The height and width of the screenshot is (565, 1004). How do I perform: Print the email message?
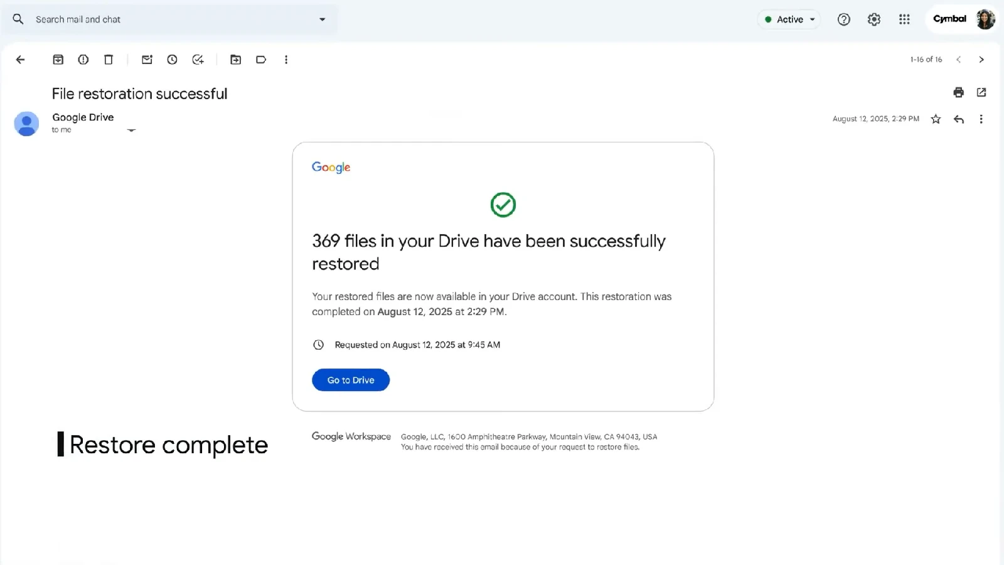point(958,93)
